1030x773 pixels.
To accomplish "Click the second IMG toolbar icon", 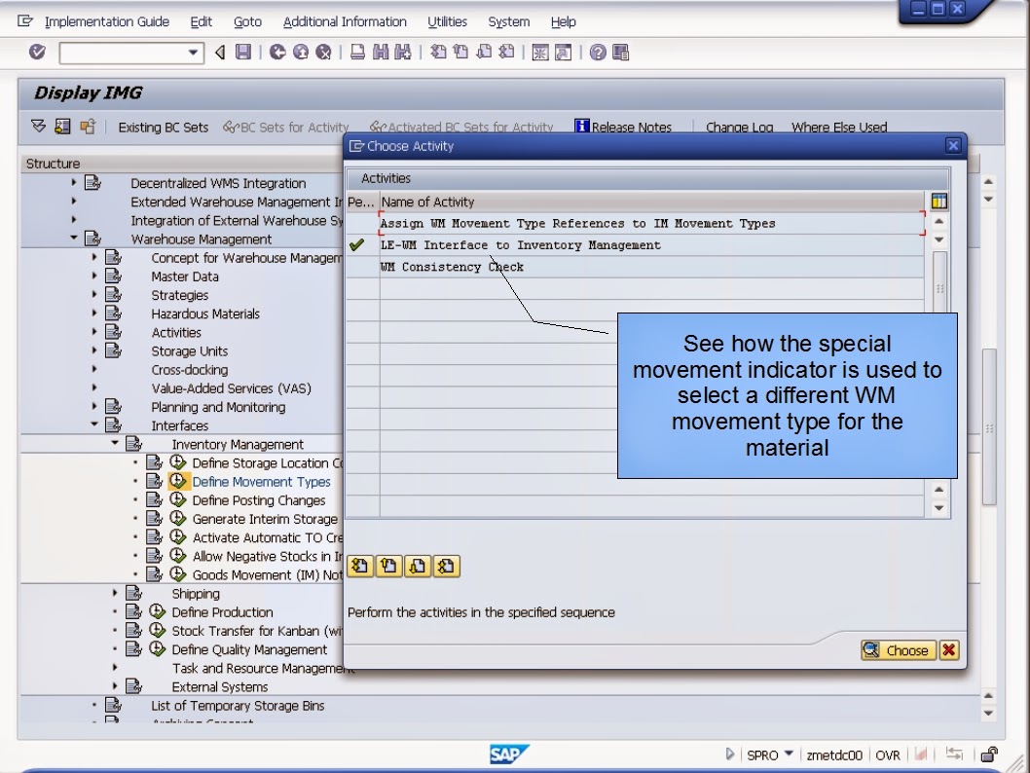I will tap(62, 127).
